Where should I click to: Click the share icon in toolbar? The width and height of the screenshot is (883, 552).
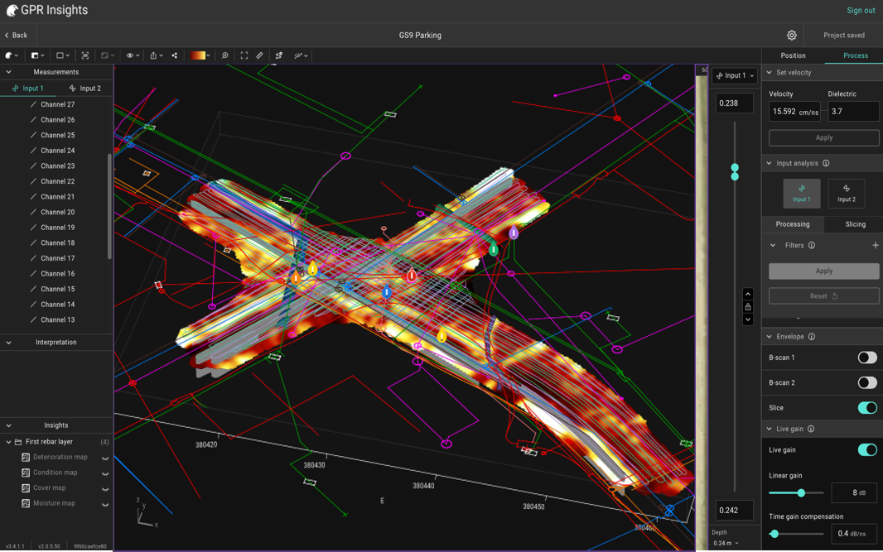175,55
